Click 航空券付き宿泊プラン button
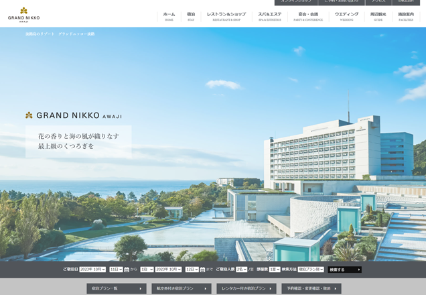This screenshot has height=295, width=426. [x=182, y=288]
